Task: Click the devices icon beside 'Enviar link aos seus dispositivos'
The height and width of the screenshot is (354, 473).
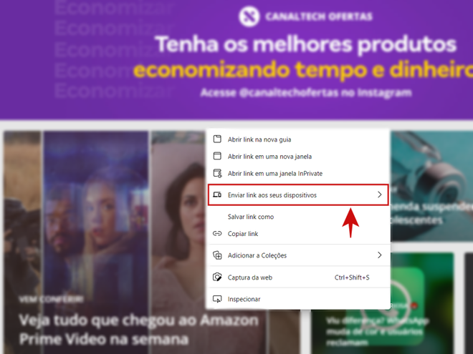Action: click(217, 195)
